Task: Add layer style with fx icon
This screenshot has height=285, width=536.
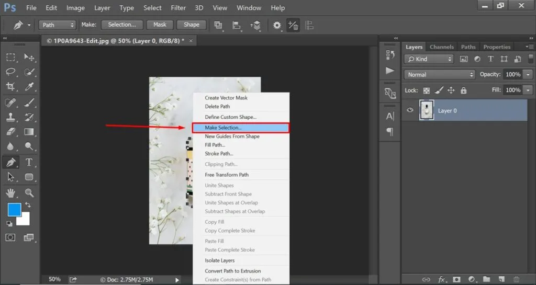Action: coord(441,279)
